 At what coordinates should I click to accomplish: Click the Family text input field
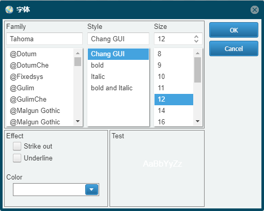tap(44, 39)
